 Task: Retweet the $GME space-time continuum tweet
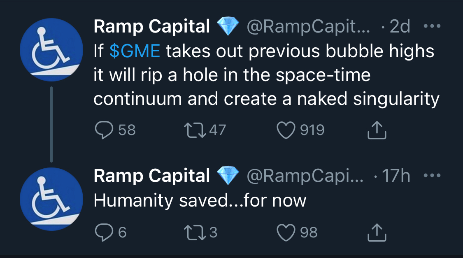pos(192,130)
